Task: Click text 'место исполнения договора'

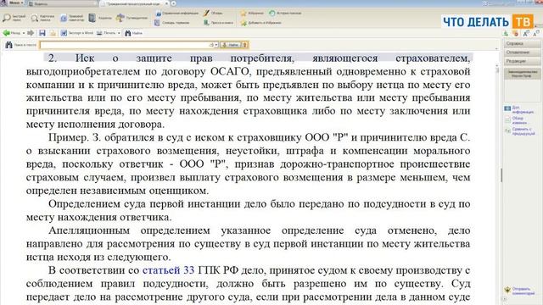Action: click(x=95, y=125)
